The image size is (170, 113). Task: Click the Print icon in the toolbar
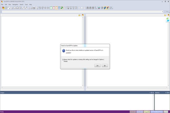34,8
